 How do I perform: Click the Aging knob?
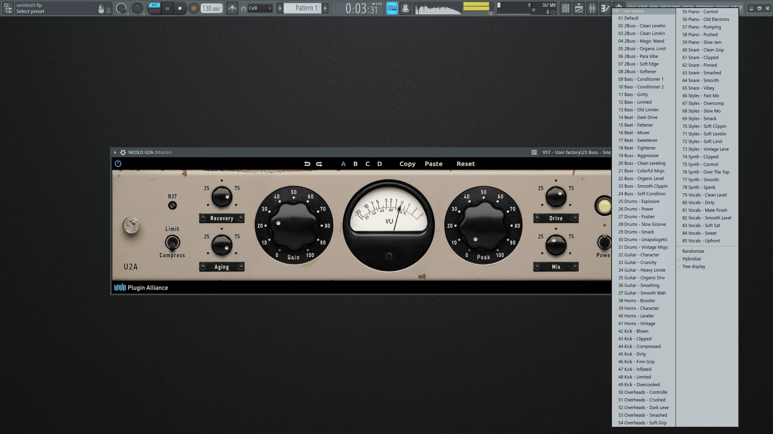point(222,245)
